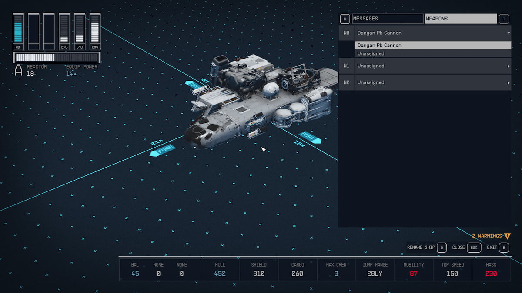Screen dimensions: 522x293
Task: Click the reactor icon beside the reactor value
Action: 19,70
